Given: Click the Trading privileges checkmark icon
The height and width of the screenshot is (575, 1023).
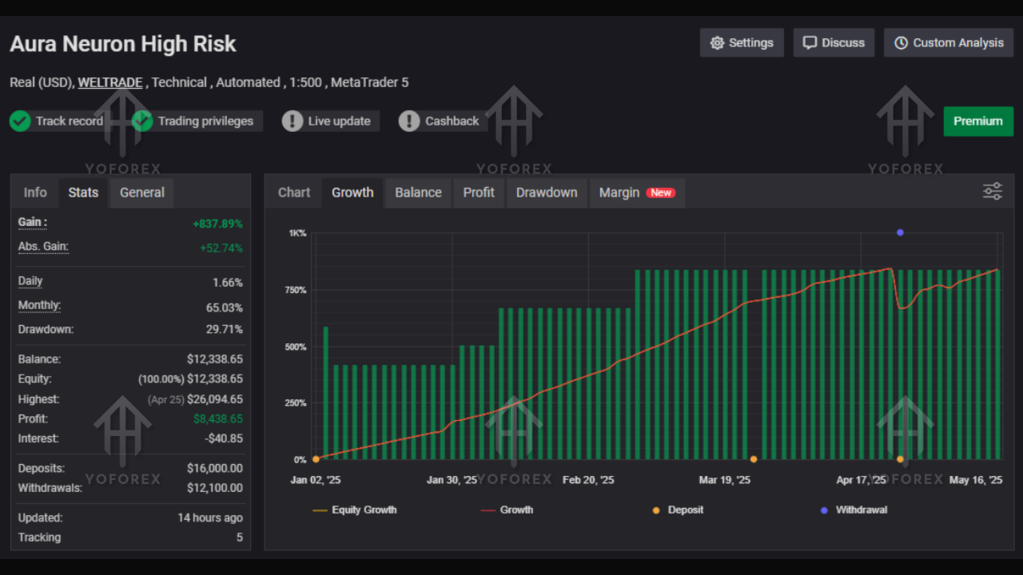Looking at the screenshot, I should coord(142,121).
